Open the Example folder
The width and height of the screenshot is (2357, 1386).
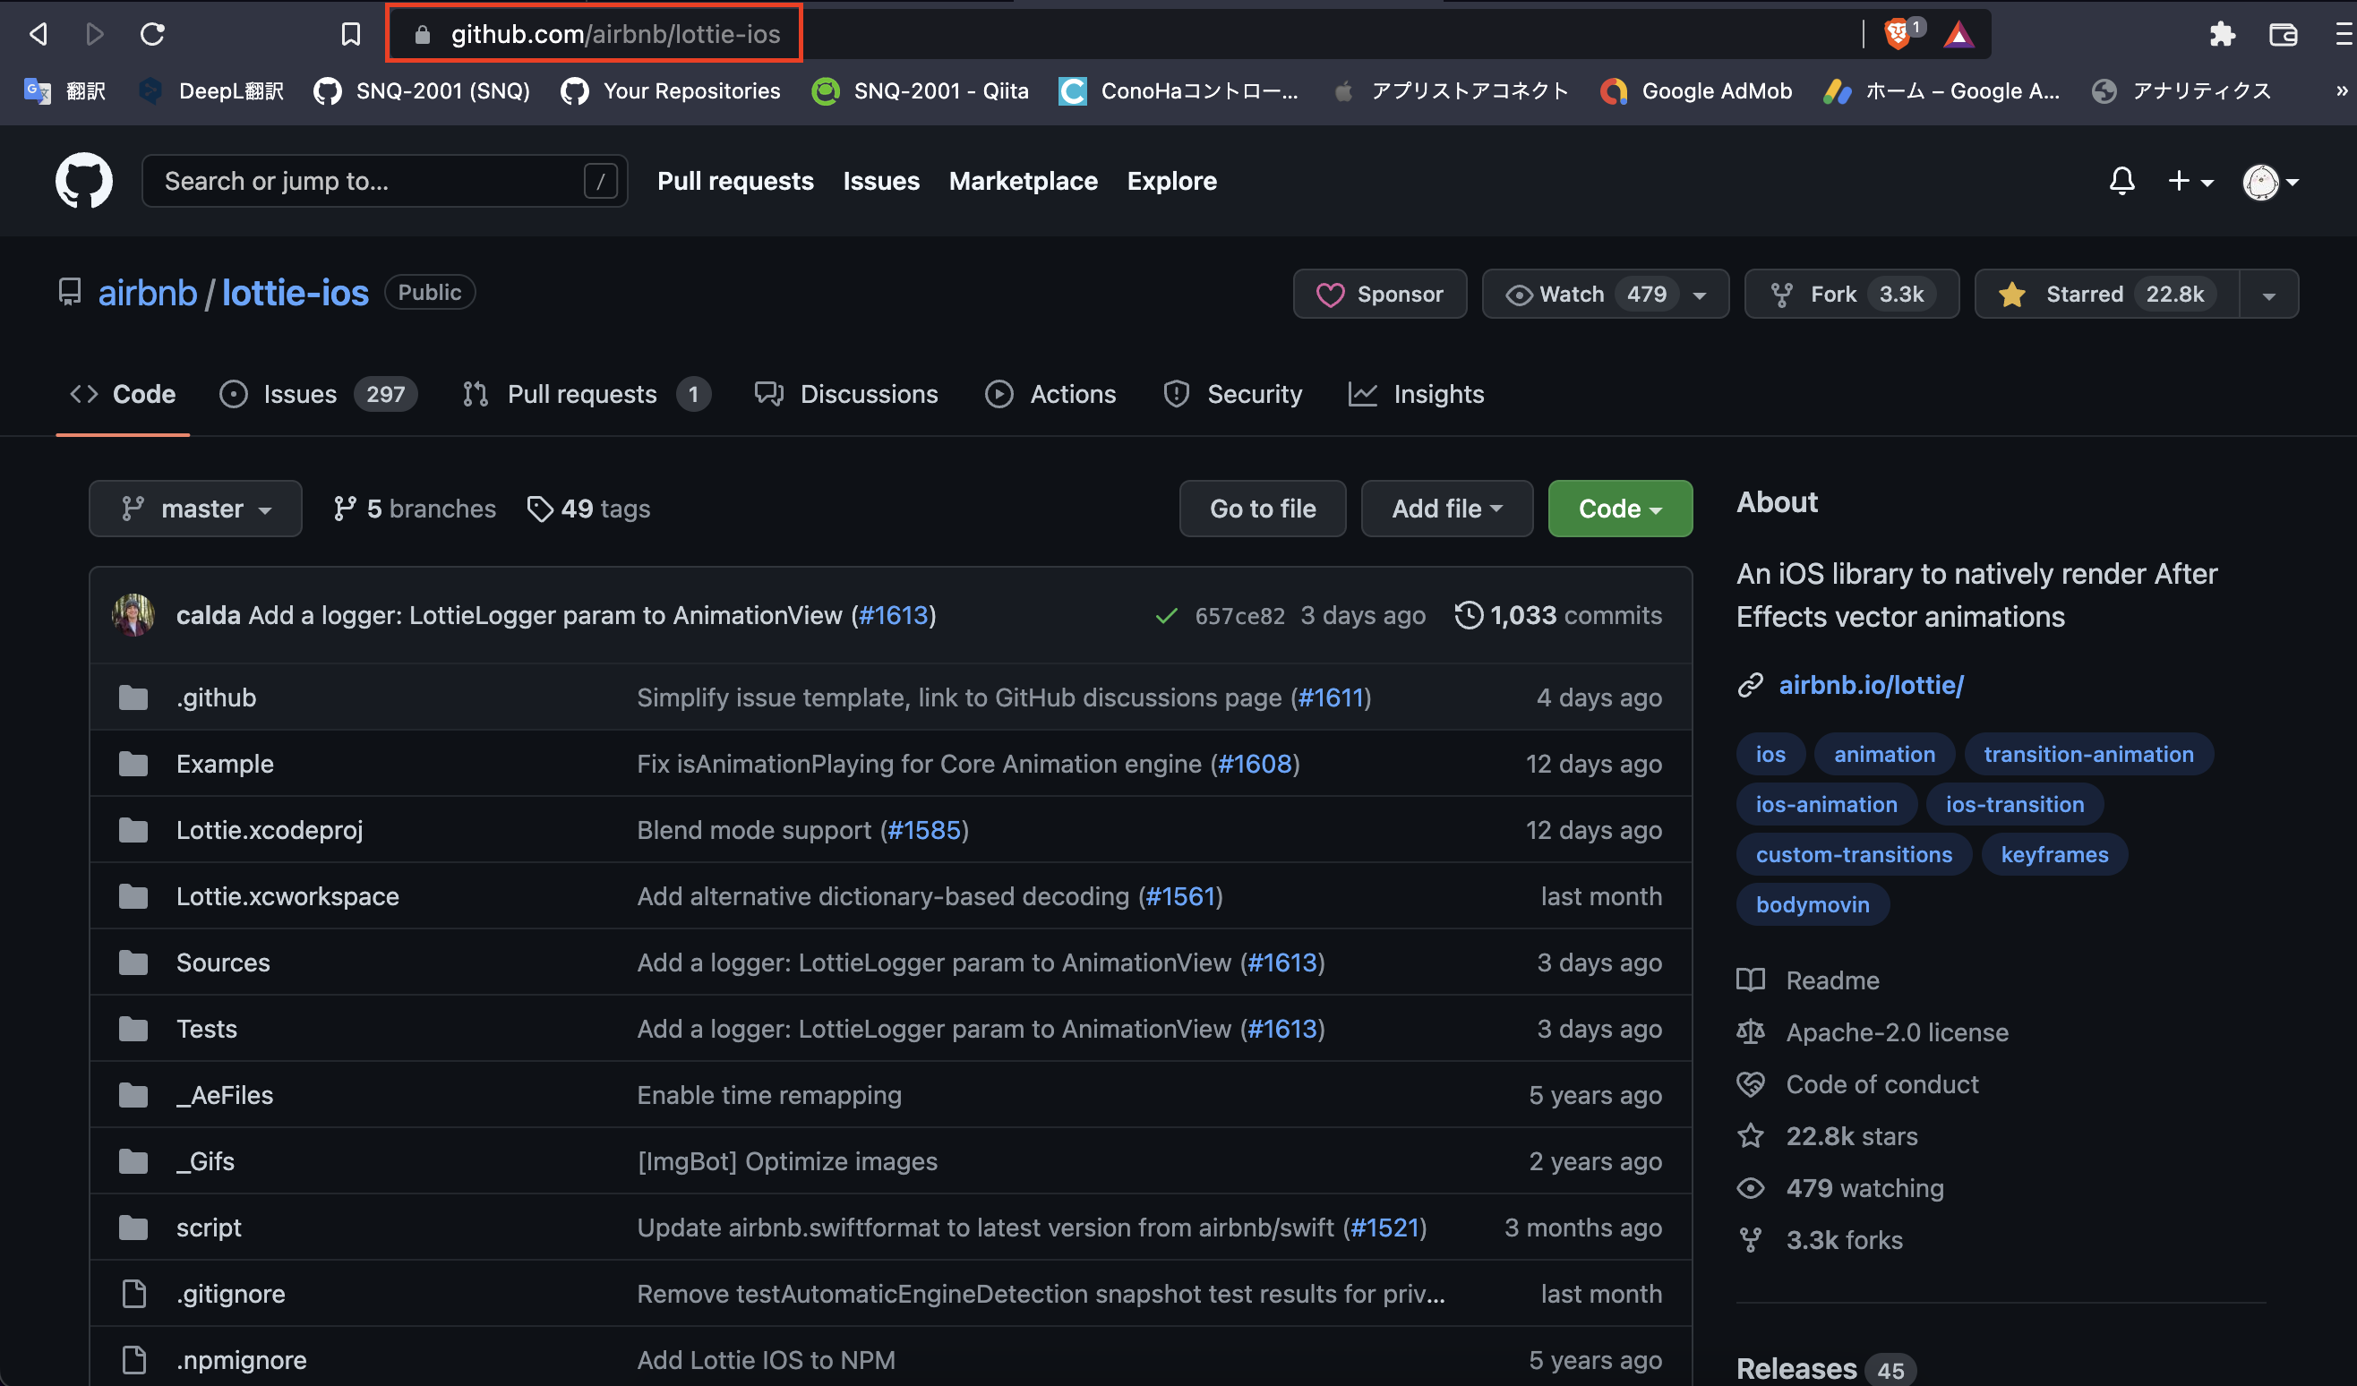226,764
